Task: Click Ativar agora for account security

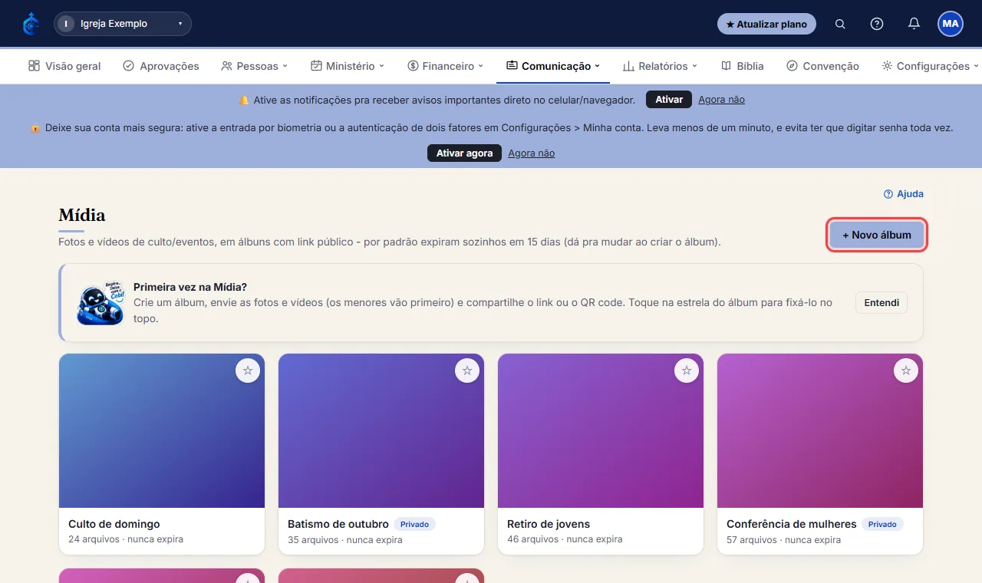Action: click(464, 153)
